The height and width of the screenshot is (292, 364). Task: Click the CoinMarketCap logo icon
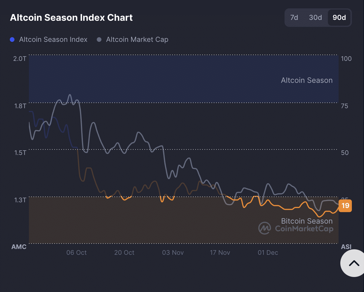point(265,228)
